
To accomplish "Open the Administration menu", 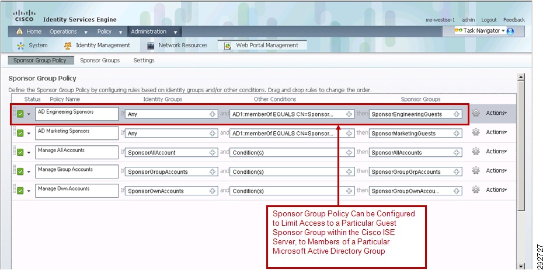I will pyautogui.click(x=154, y=31).
